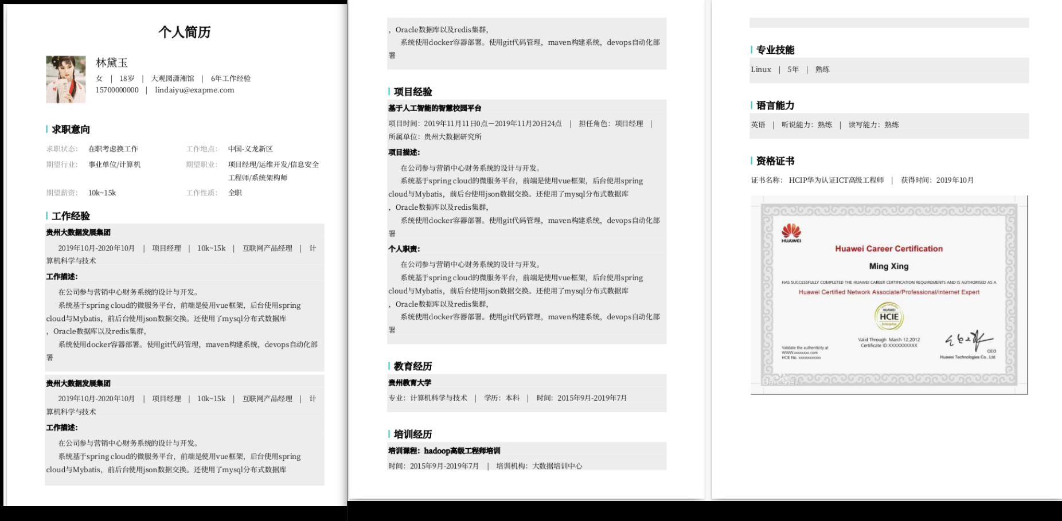Click the certificate name HCIP华为认证ICT高级工程师
This screenshot has height=521, width=1062.
(836, 181)
